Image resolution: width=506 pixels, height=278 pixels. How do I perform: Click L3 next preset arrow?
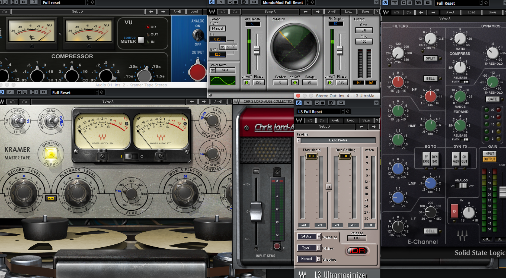(374, 127)
